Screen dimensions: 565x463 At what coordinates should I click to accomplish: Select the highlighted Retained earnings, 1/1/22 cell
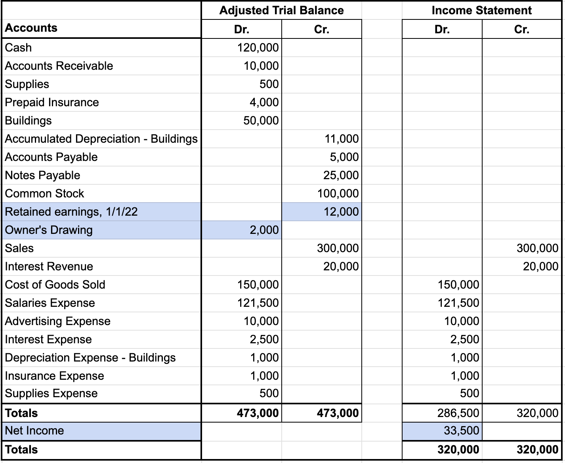point(101,212)
